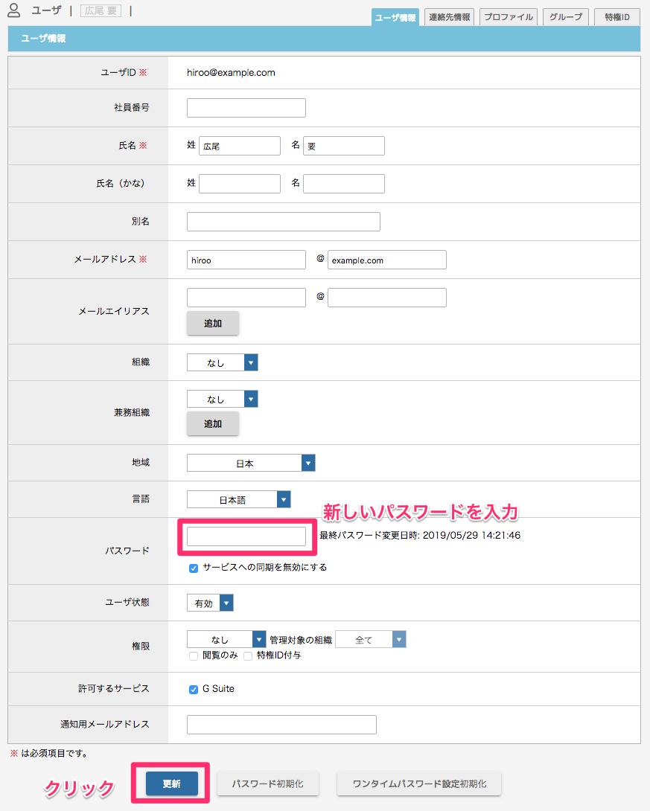Click the 名 field containing 要
The height and width of the screenshot is (811, 650).
click(x=344, y=146)
